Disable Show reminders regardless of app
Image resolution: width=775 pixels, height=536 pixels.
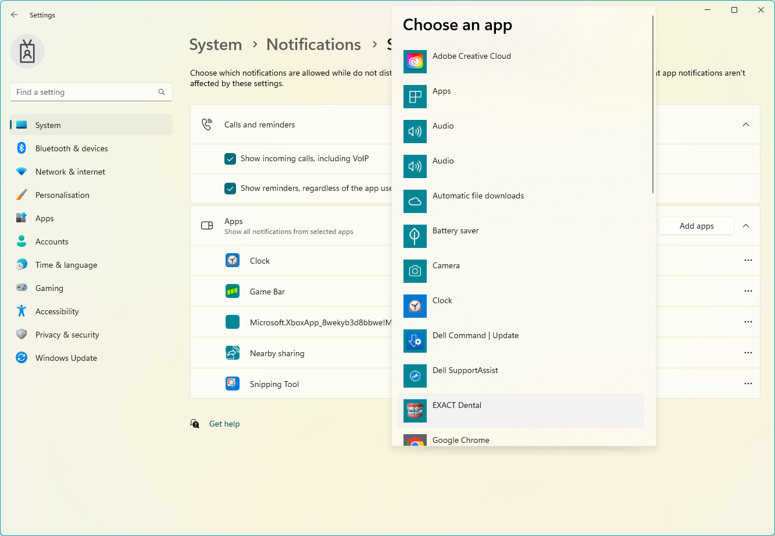click(x=230, y=189)
